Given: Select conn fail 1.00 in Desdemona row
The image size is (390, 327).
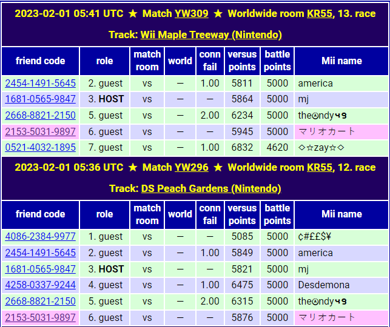Looking at the screenshot, I should point(210,285).
